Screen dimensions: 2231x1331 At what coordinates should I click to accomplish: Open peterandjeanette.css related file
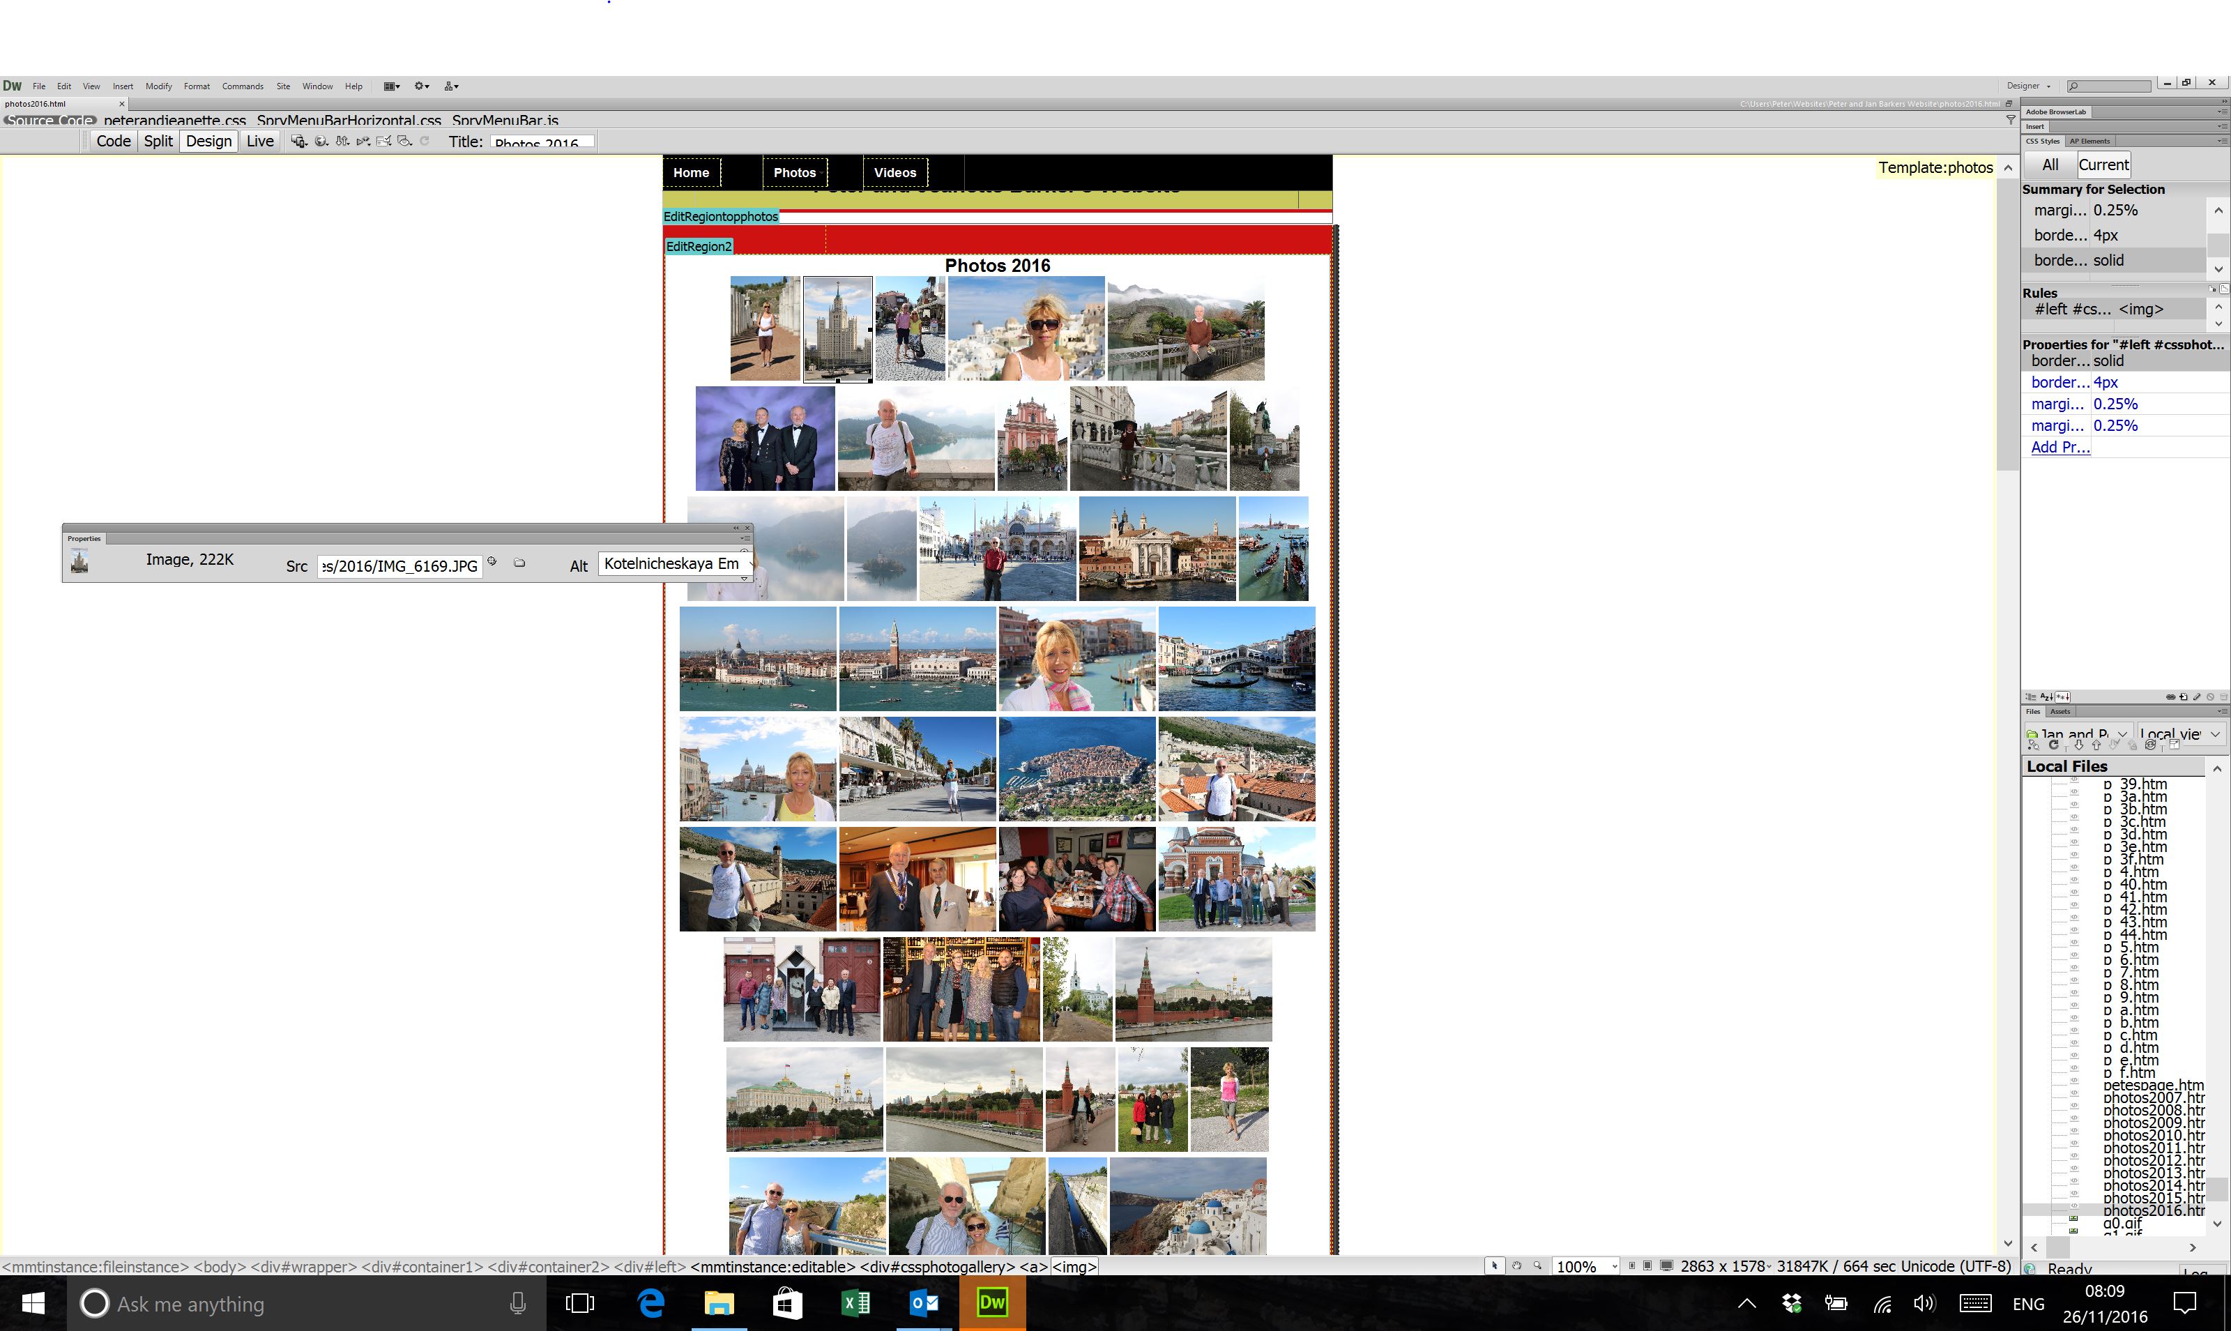(175, 120)
